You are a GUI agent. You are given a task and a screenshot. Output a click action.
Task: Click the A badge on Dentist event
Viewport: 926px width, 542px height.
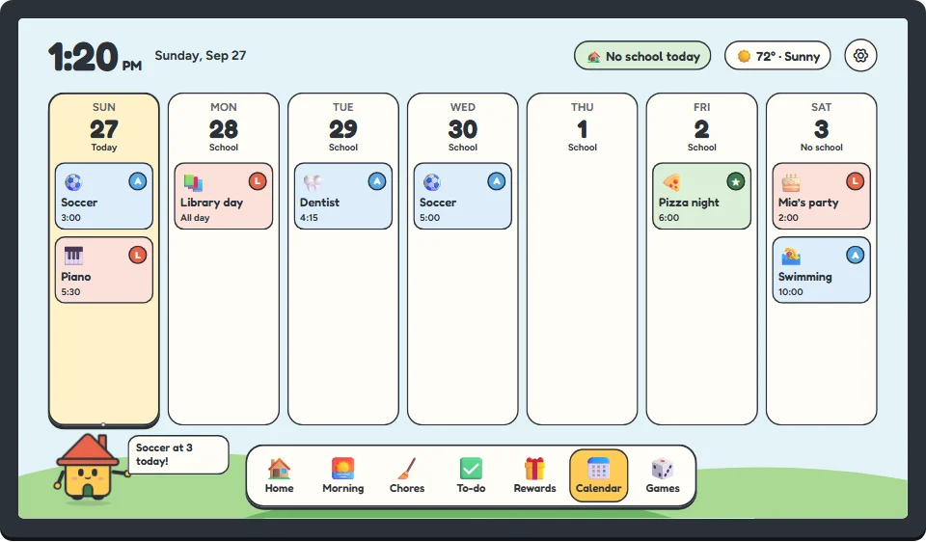pos(377,181)
